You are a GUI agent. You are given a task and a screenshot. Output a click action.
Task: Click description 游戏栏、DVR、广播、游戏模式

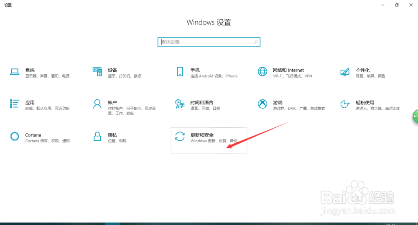(x=299, y=109)
